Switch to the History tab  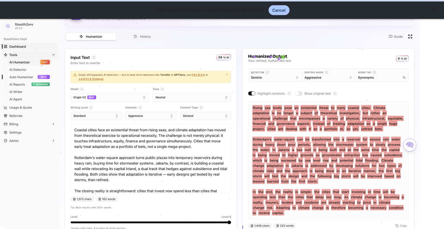pyautogui.click(x=142, y=36)
